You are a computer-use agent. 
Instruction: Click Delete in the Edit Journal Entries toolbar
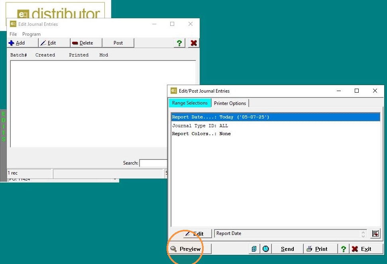click(86, 43)
